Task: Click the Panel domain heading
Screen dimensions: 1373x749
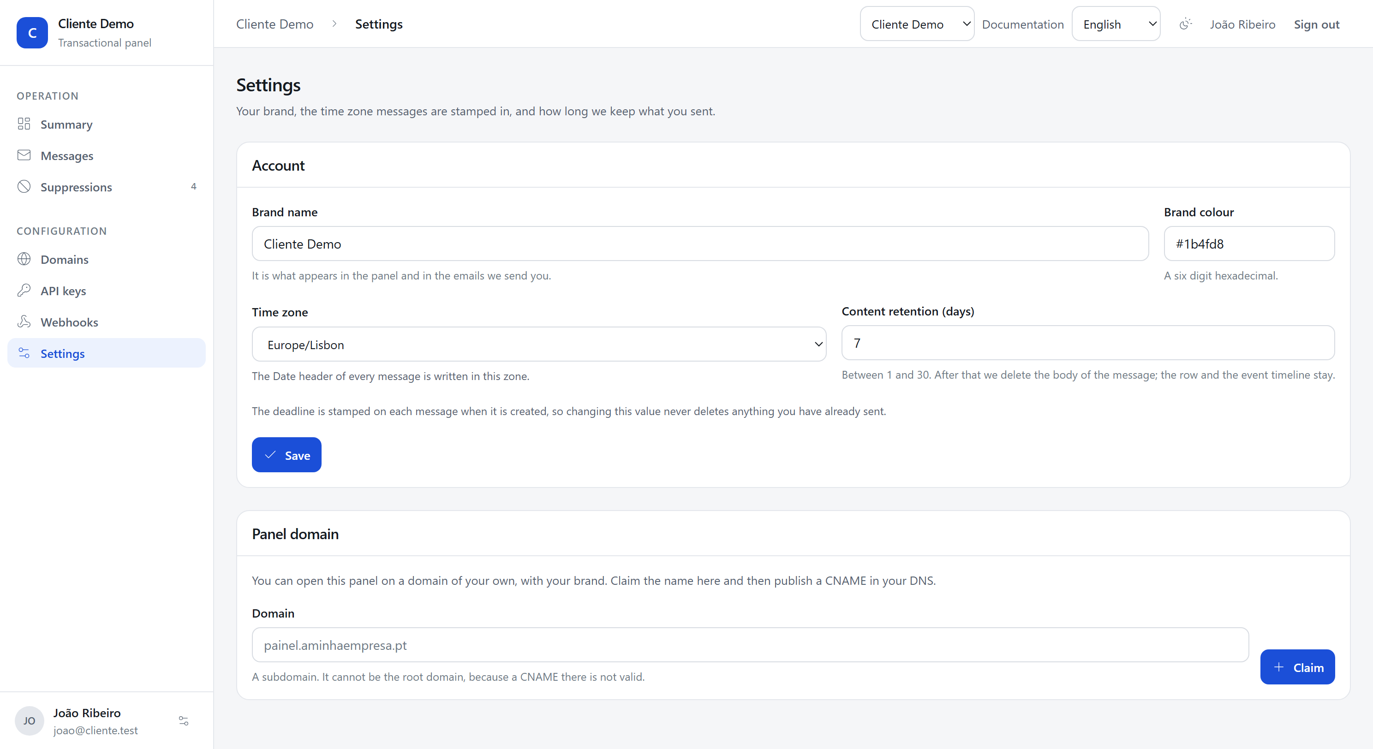Action: tap(295, 534)
